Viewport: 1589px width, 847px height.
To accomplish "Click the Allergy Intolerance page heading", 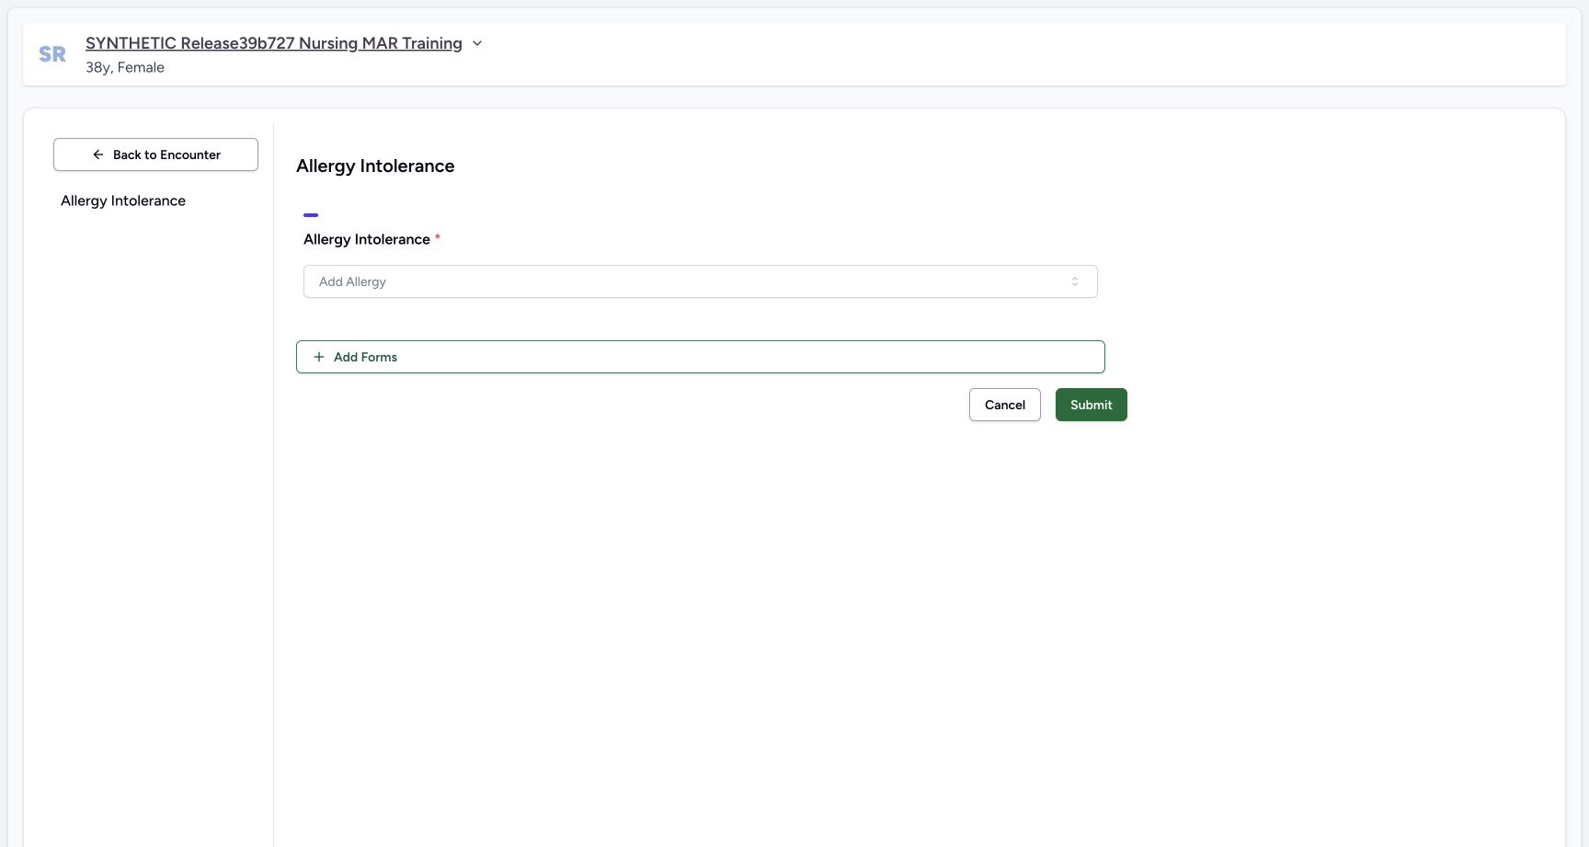I will pyautogui.click(x=375, y=166).
